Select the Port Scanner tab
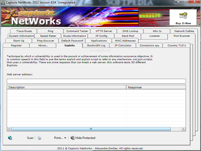The width and height of the screenshot is (201, 151). pos(182,36)
